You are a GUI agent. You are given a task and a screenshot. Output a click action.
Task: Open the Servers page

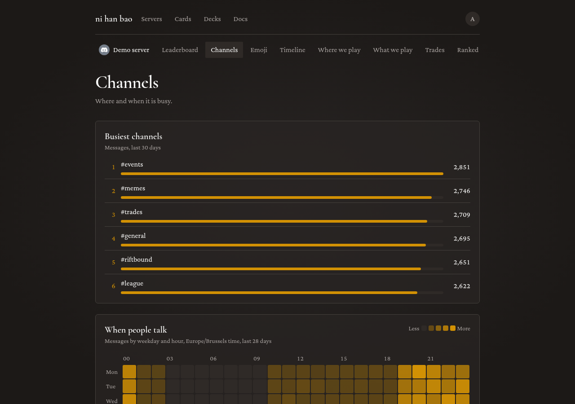pos(151,19)
